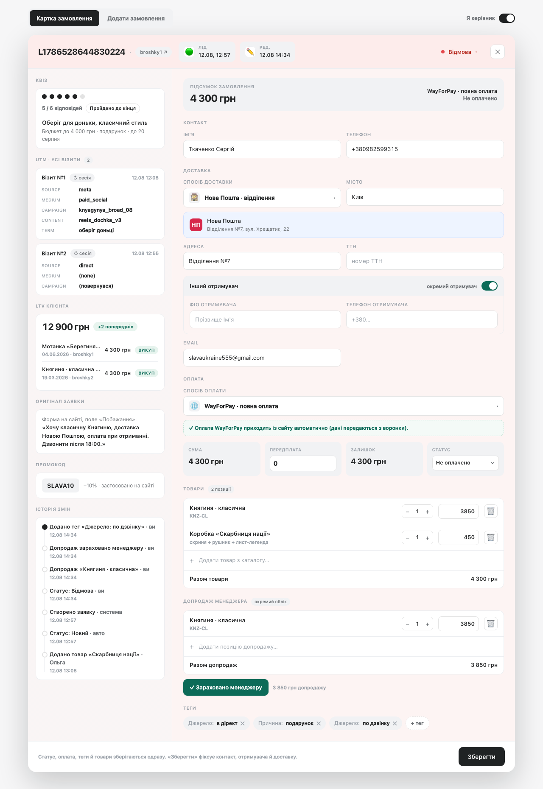Click the SLAVA10 promo code chip

[x=61, y=486]
